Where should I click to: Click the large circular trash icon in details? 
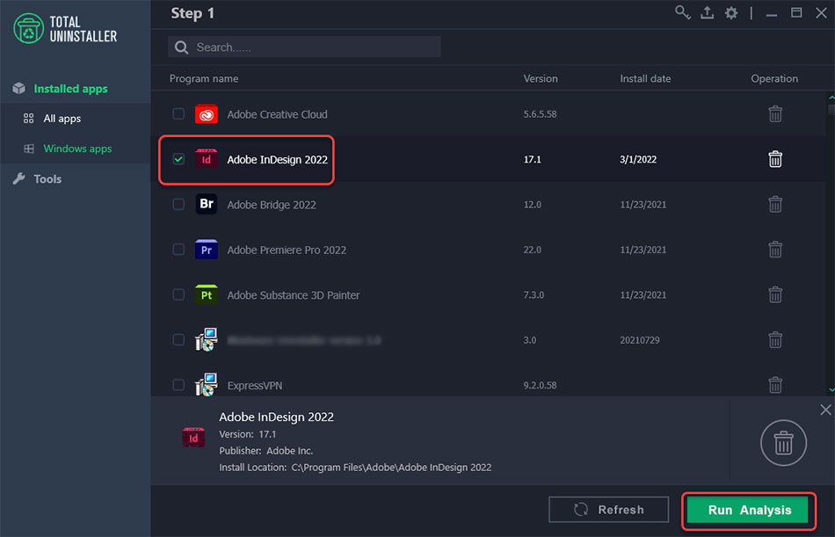(783, 443)
